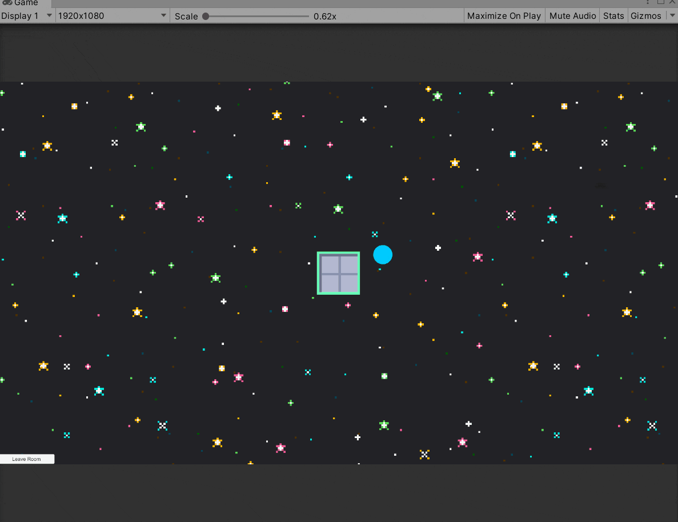This screenshot has width=678, height=522.
Task: Toggle the Stats overlay
Action: (613, 15)
